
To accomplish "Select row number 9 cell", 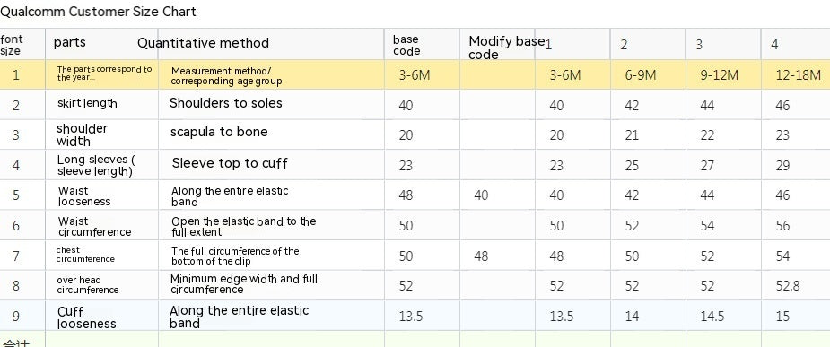I will tap(22, 316).
